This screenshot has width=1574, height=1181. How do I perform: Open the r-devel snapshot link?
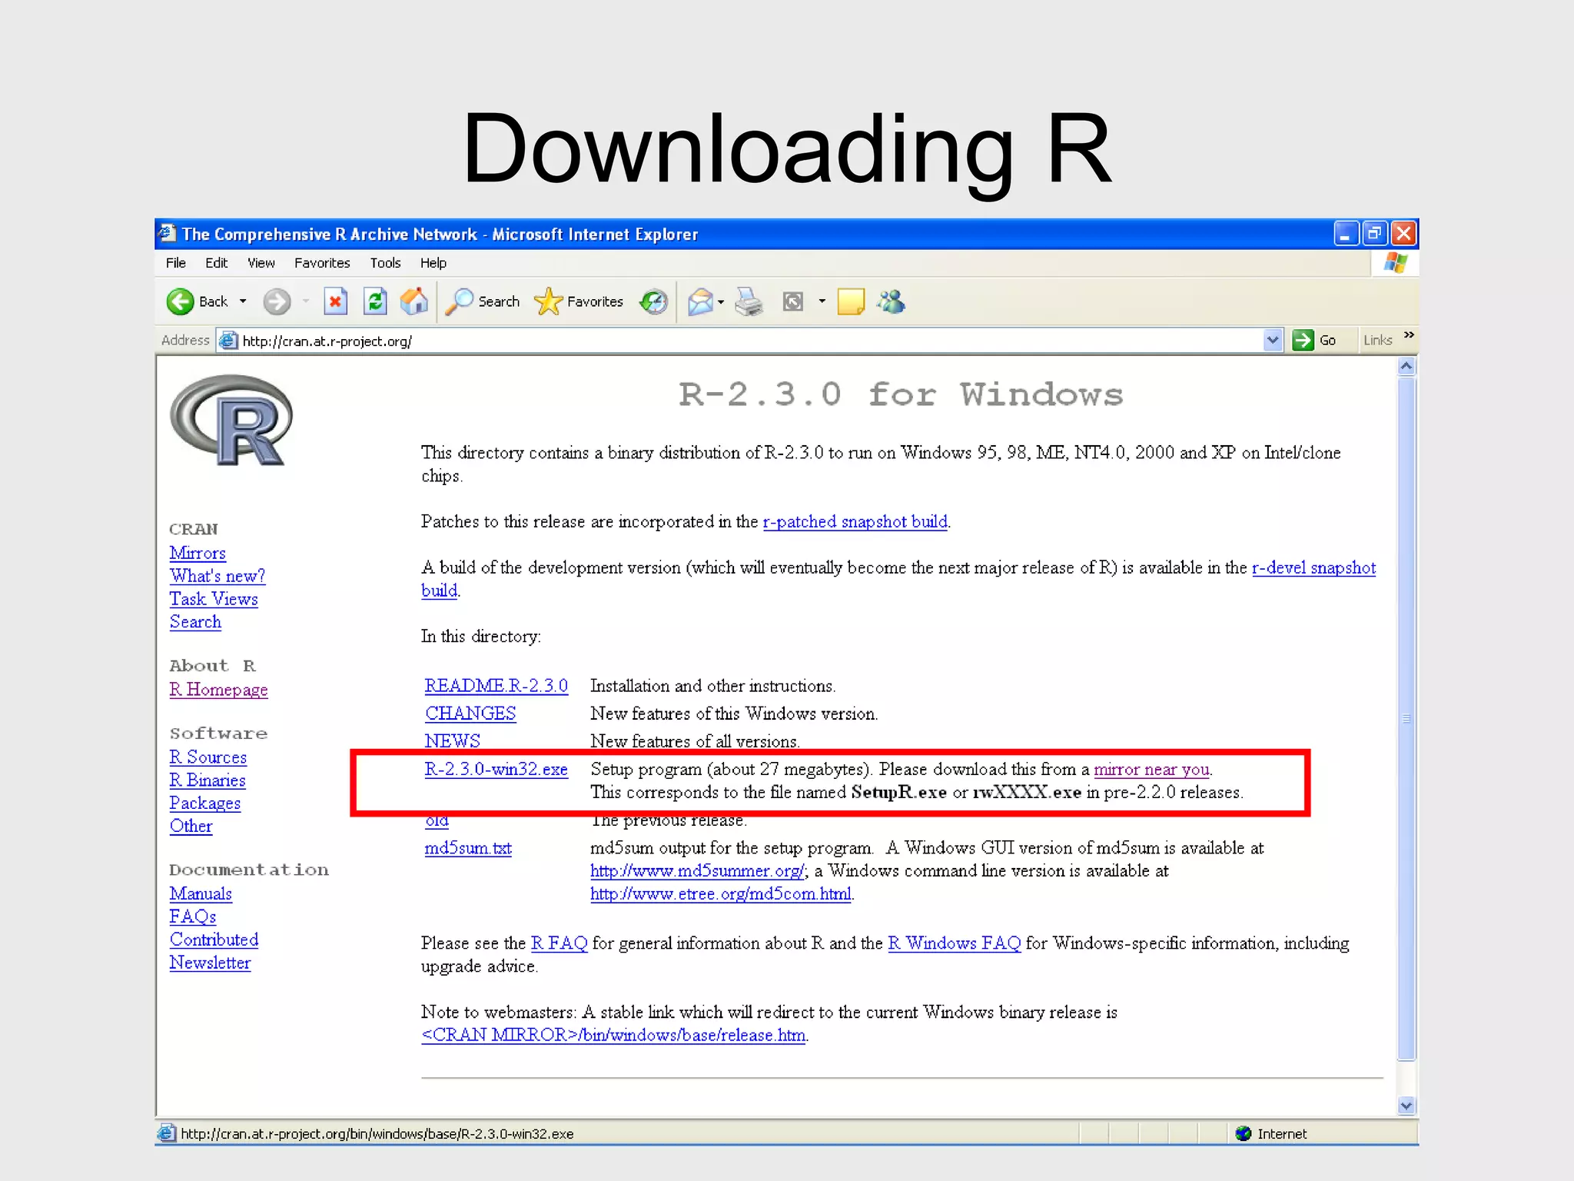[1313, 568]
